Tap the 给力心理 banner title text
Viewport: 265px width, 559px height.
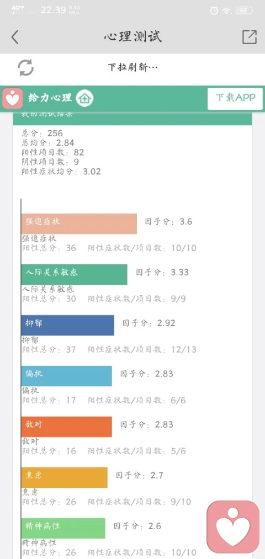click(x=50, y=98)
